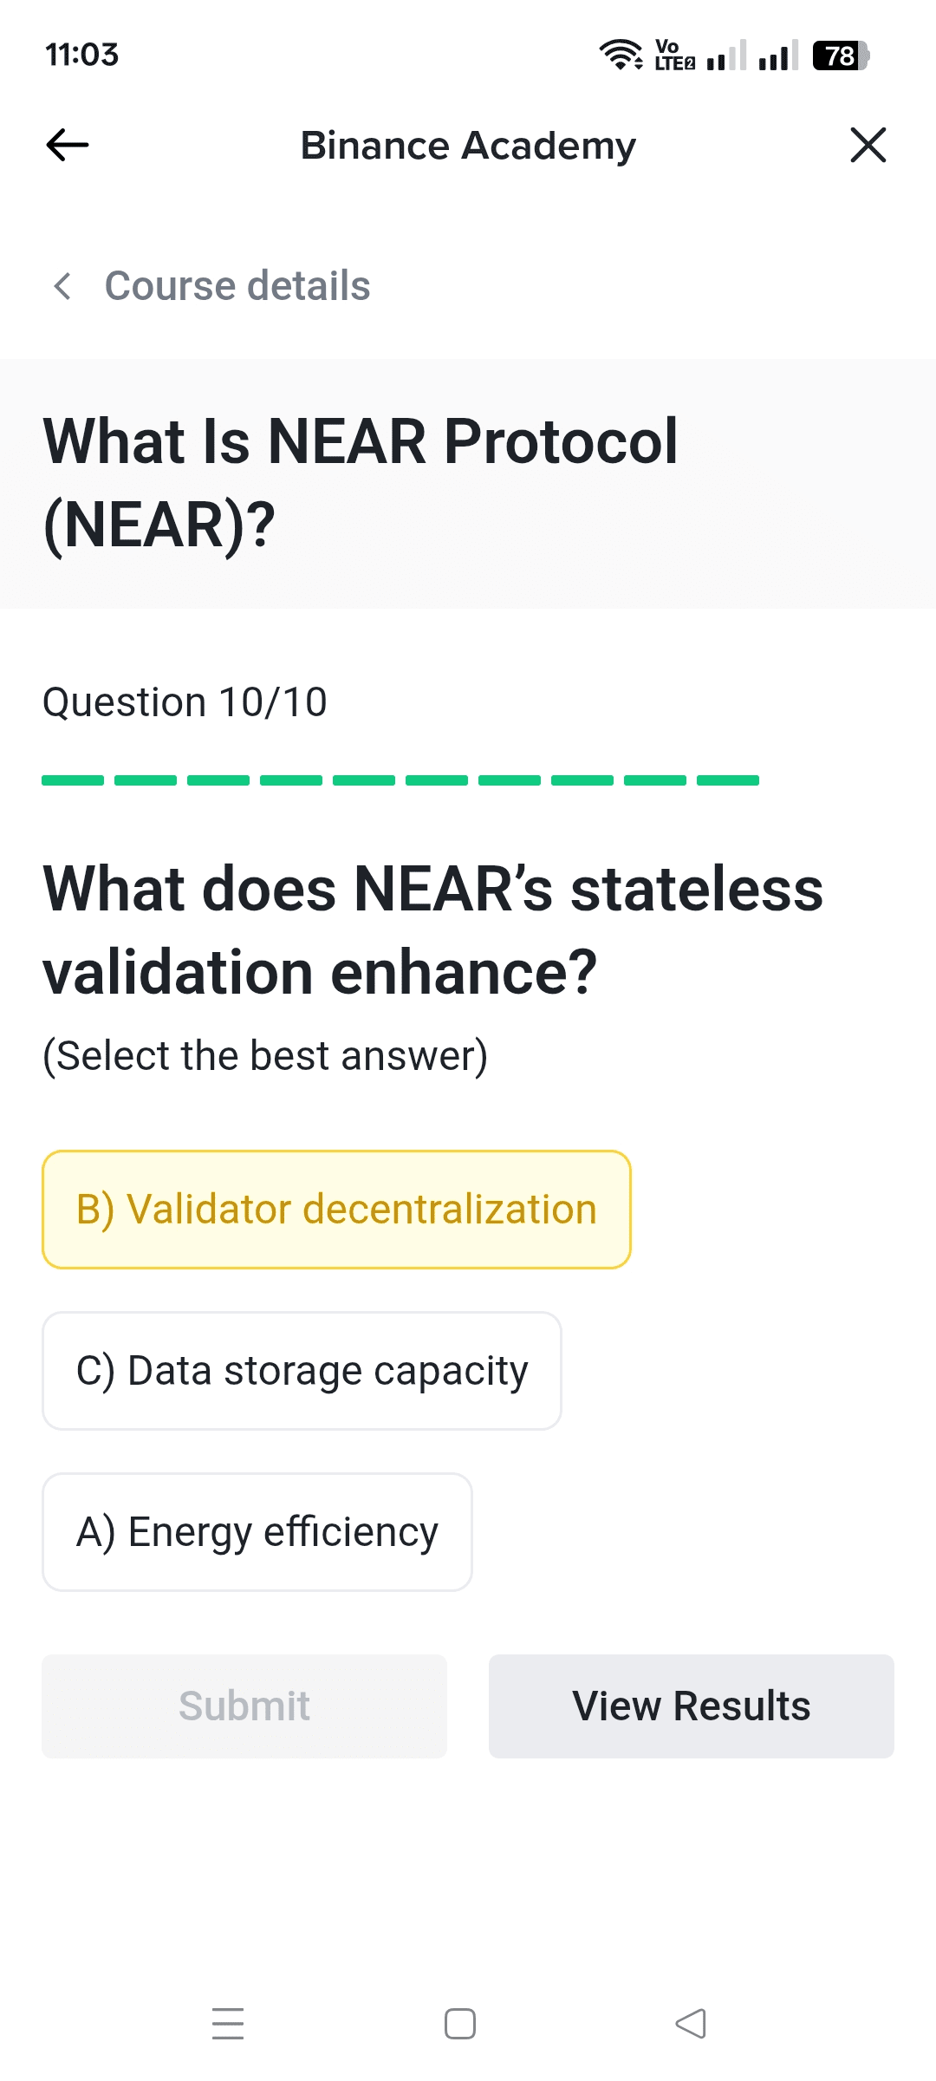This screenshot has height=2081, width=936.
Task: Tap the Wi-Fi status icon
Action: (621, 55)
